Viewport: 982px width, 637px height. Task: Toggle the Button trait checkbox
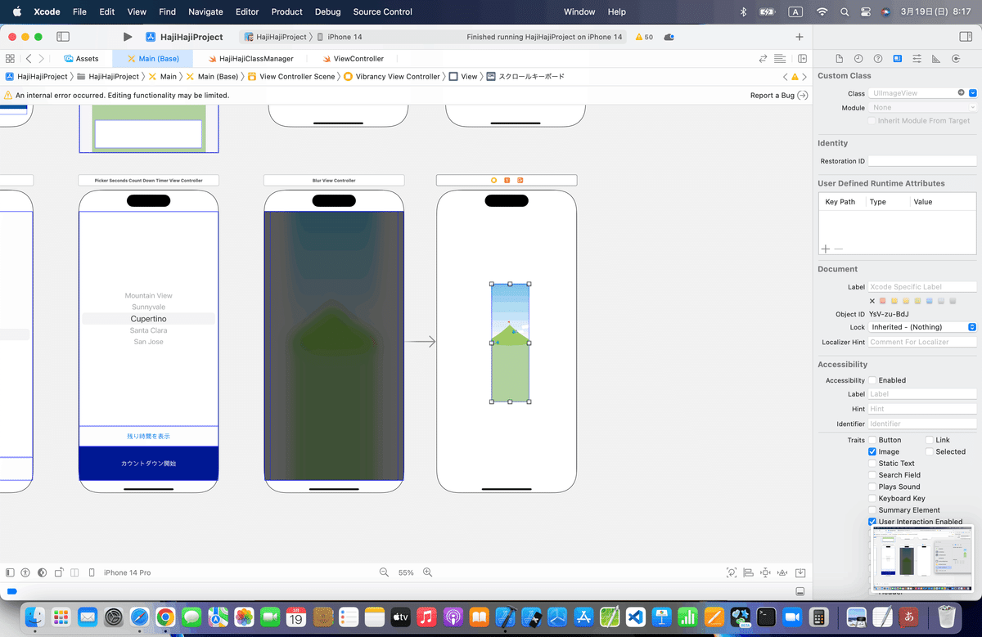pos(872,440)
